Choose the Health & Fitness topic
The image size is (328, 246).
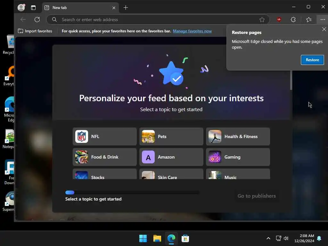click(x=238, y=136)
